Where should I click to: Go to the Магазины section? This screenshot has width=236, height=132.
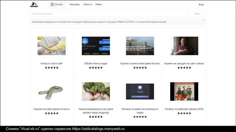(x=75, y=4)
